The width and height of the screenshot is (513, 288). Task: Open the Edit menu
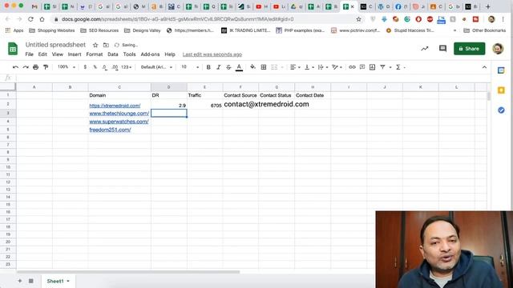click(x=42, y=54)
